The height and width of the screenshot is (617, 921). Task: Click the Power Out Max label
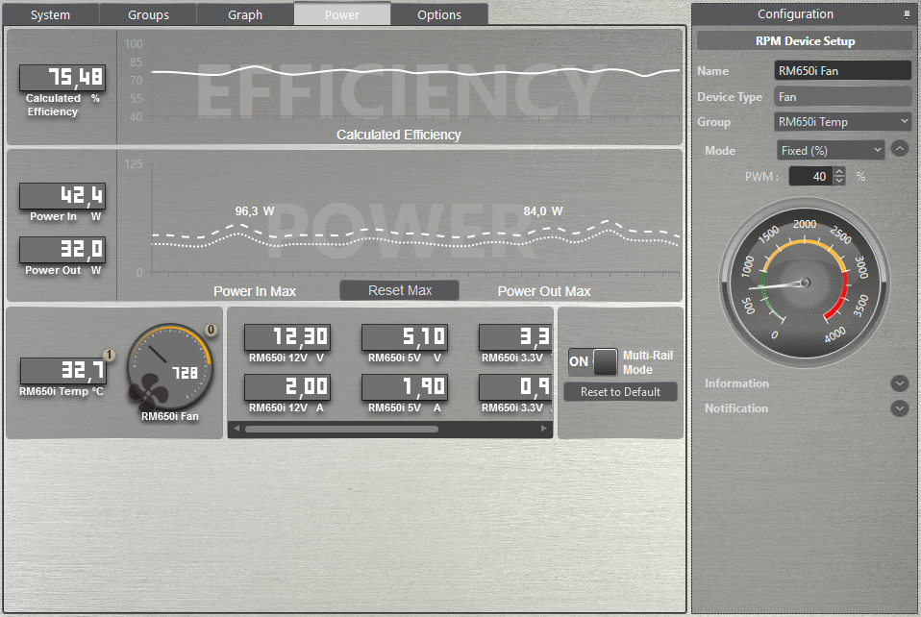544,291
